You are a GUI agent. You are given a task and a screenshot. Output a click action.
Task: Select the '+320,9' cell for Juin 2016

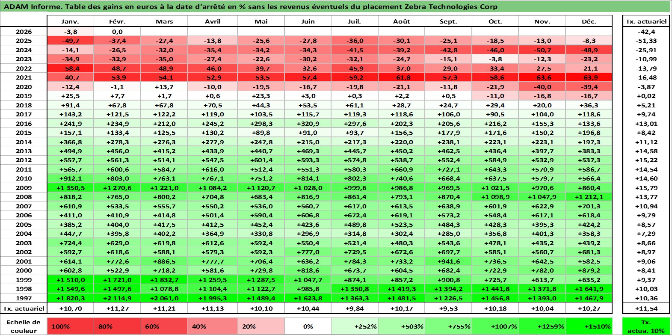point(308,124)
